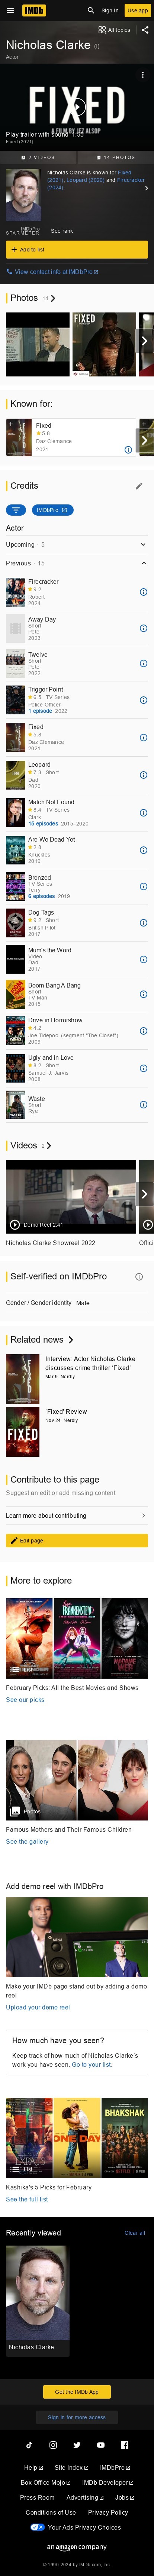Show info for the Ugly and in Love credit

[143, 1068]
